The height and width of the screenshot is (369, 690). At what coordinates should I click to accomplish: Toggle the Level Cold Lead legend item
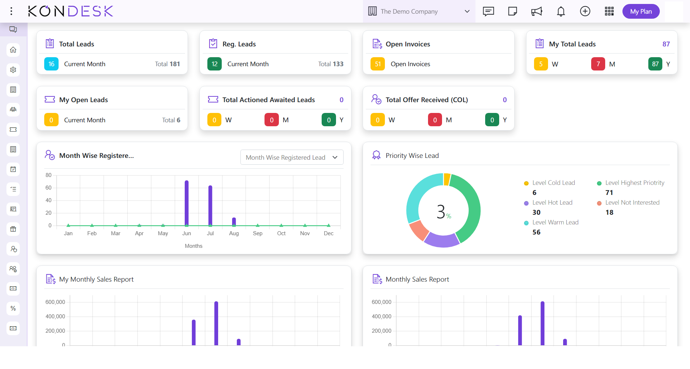point(553,183)
